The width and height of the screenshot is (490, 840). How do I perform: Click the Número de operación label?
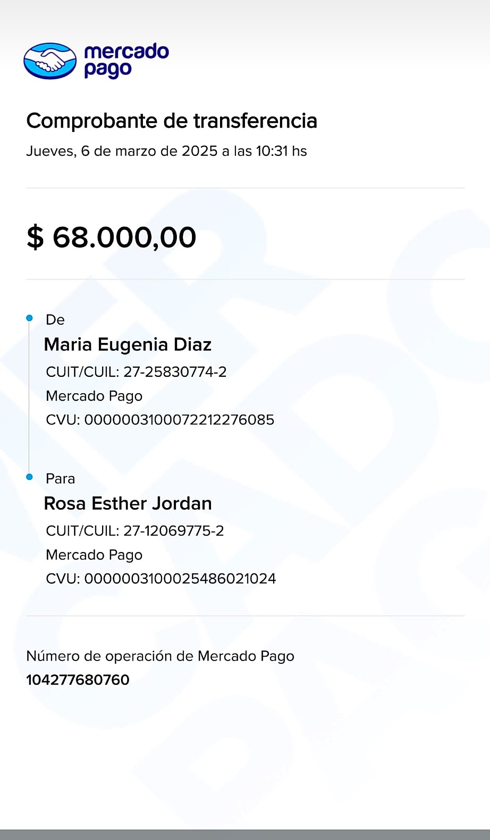coord(160,656)
